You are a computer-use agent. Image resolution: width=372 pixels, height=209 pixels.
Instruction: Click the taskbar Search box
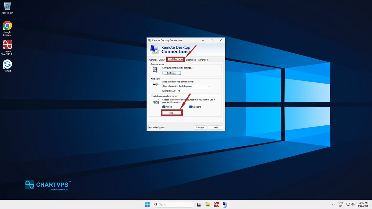[x=174, y=204]
